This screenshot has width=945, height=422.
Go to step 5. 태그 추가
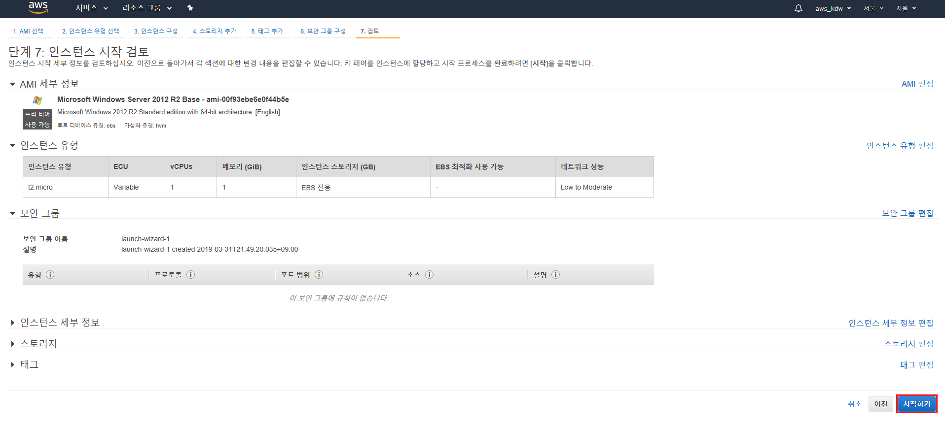click(x=267, y=31)
